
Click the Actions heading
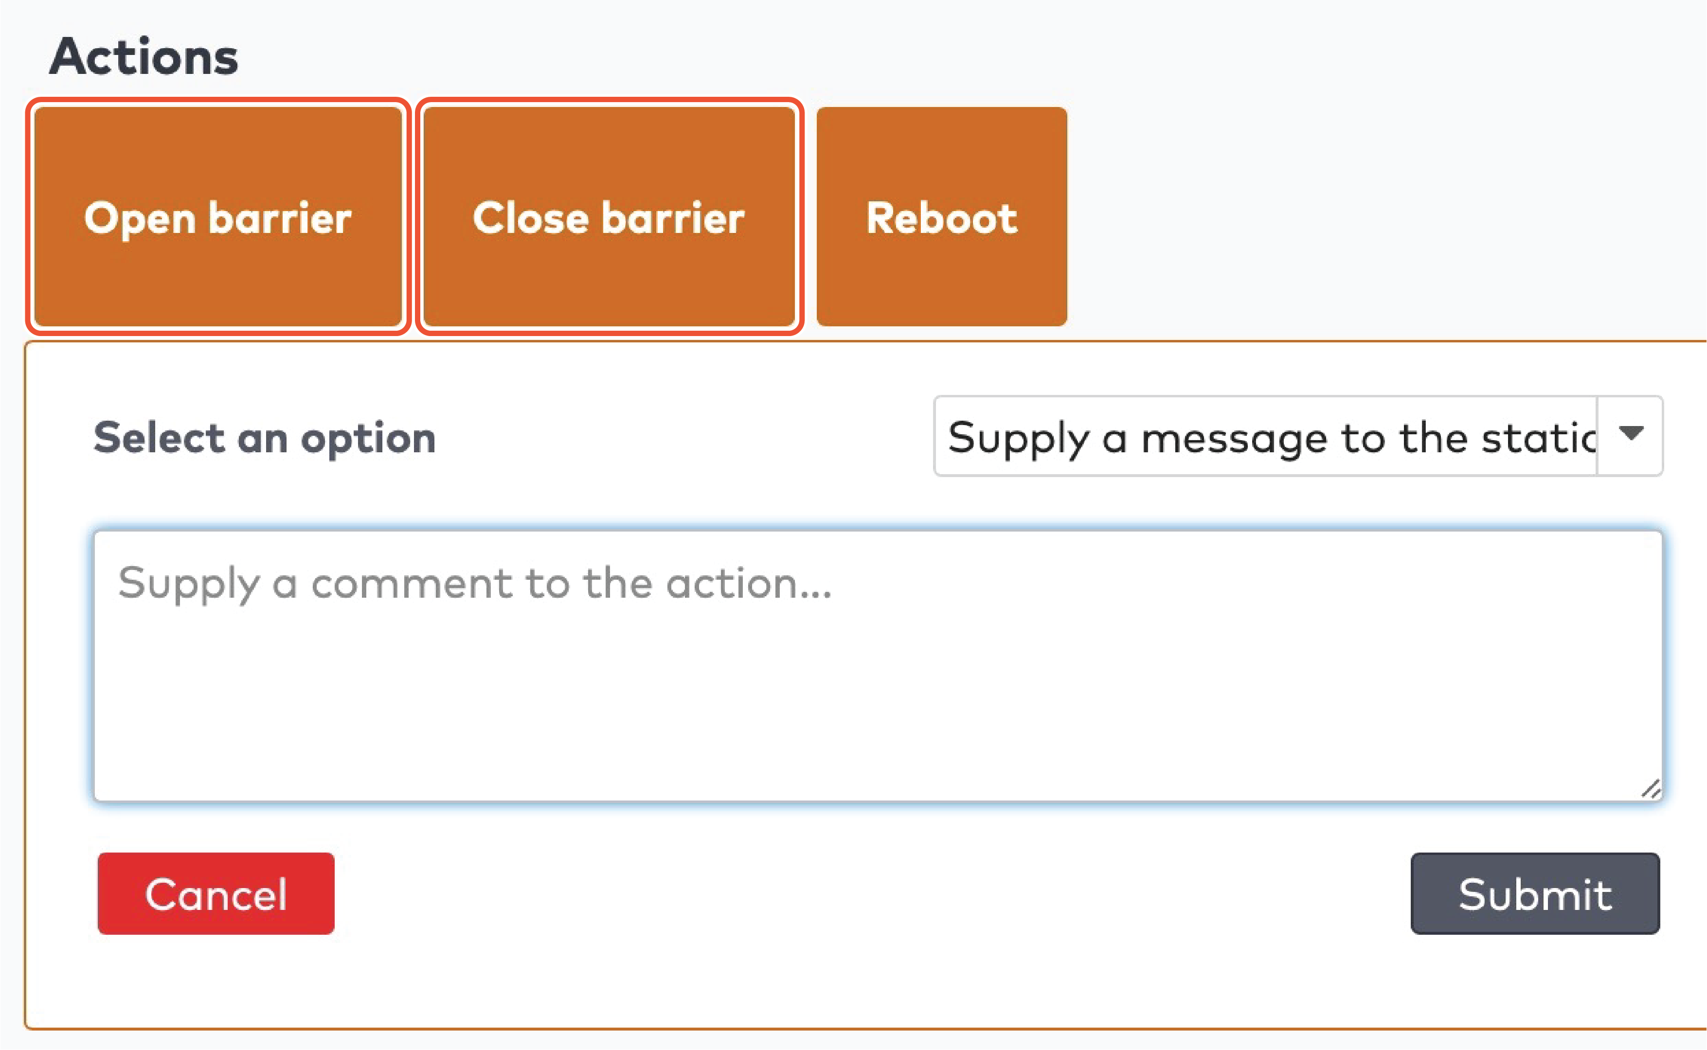click(144, 56)
